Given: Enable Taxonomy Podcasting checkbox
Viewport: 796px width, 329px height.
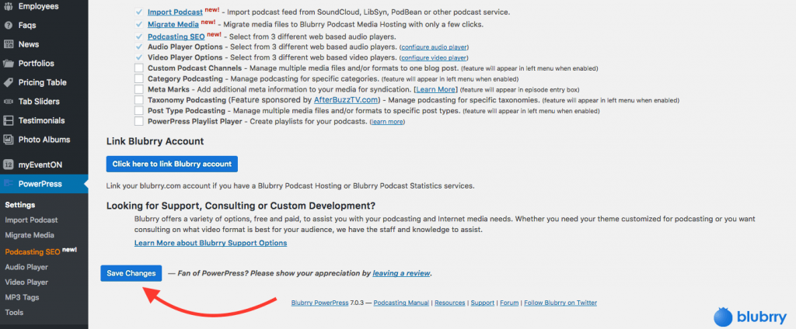Looking at the screenshot, I should [x=138, y=100].
